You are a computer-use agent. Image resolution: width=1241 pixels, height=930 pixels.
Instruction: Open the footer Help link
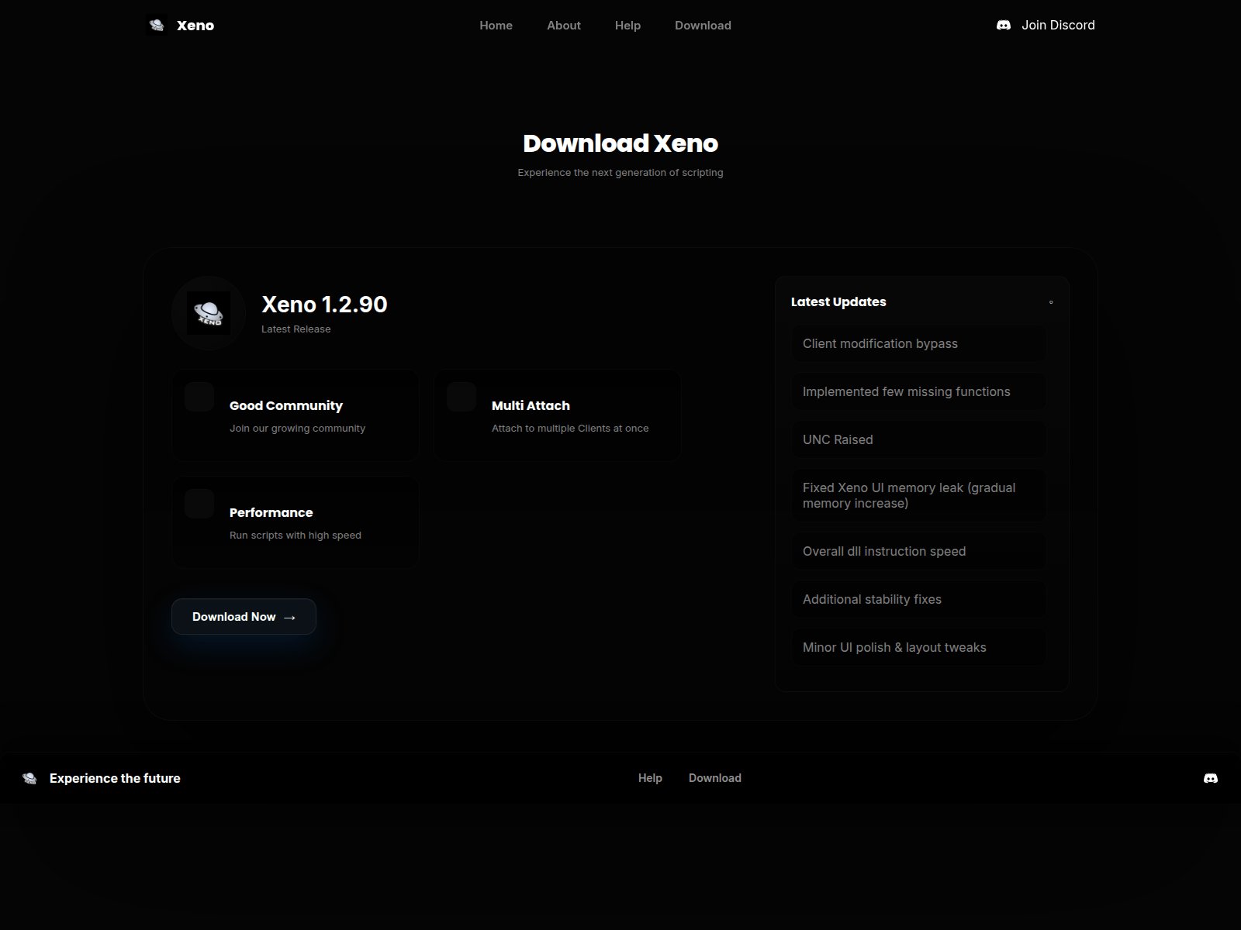click(650, 778)
